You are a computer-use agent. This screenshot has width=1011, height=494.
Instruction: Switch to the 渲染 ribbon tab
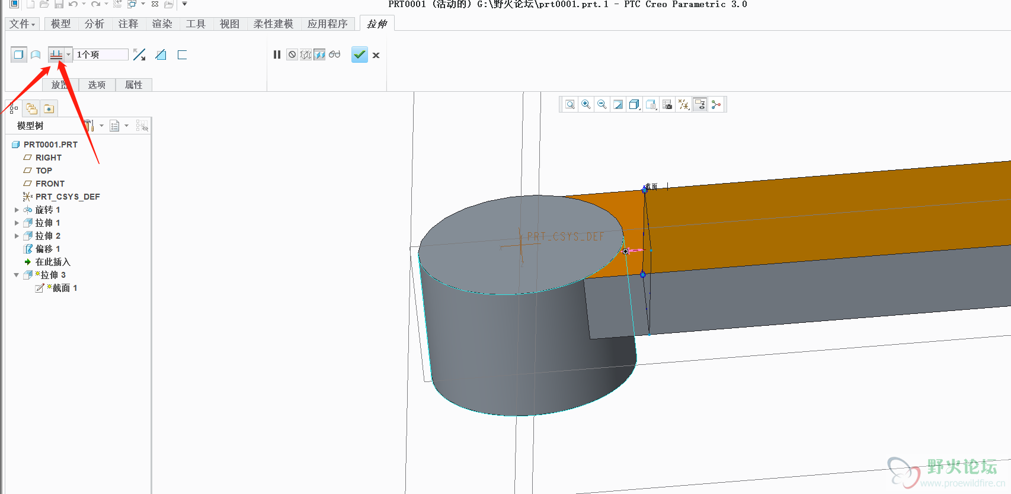click(162, 24)
